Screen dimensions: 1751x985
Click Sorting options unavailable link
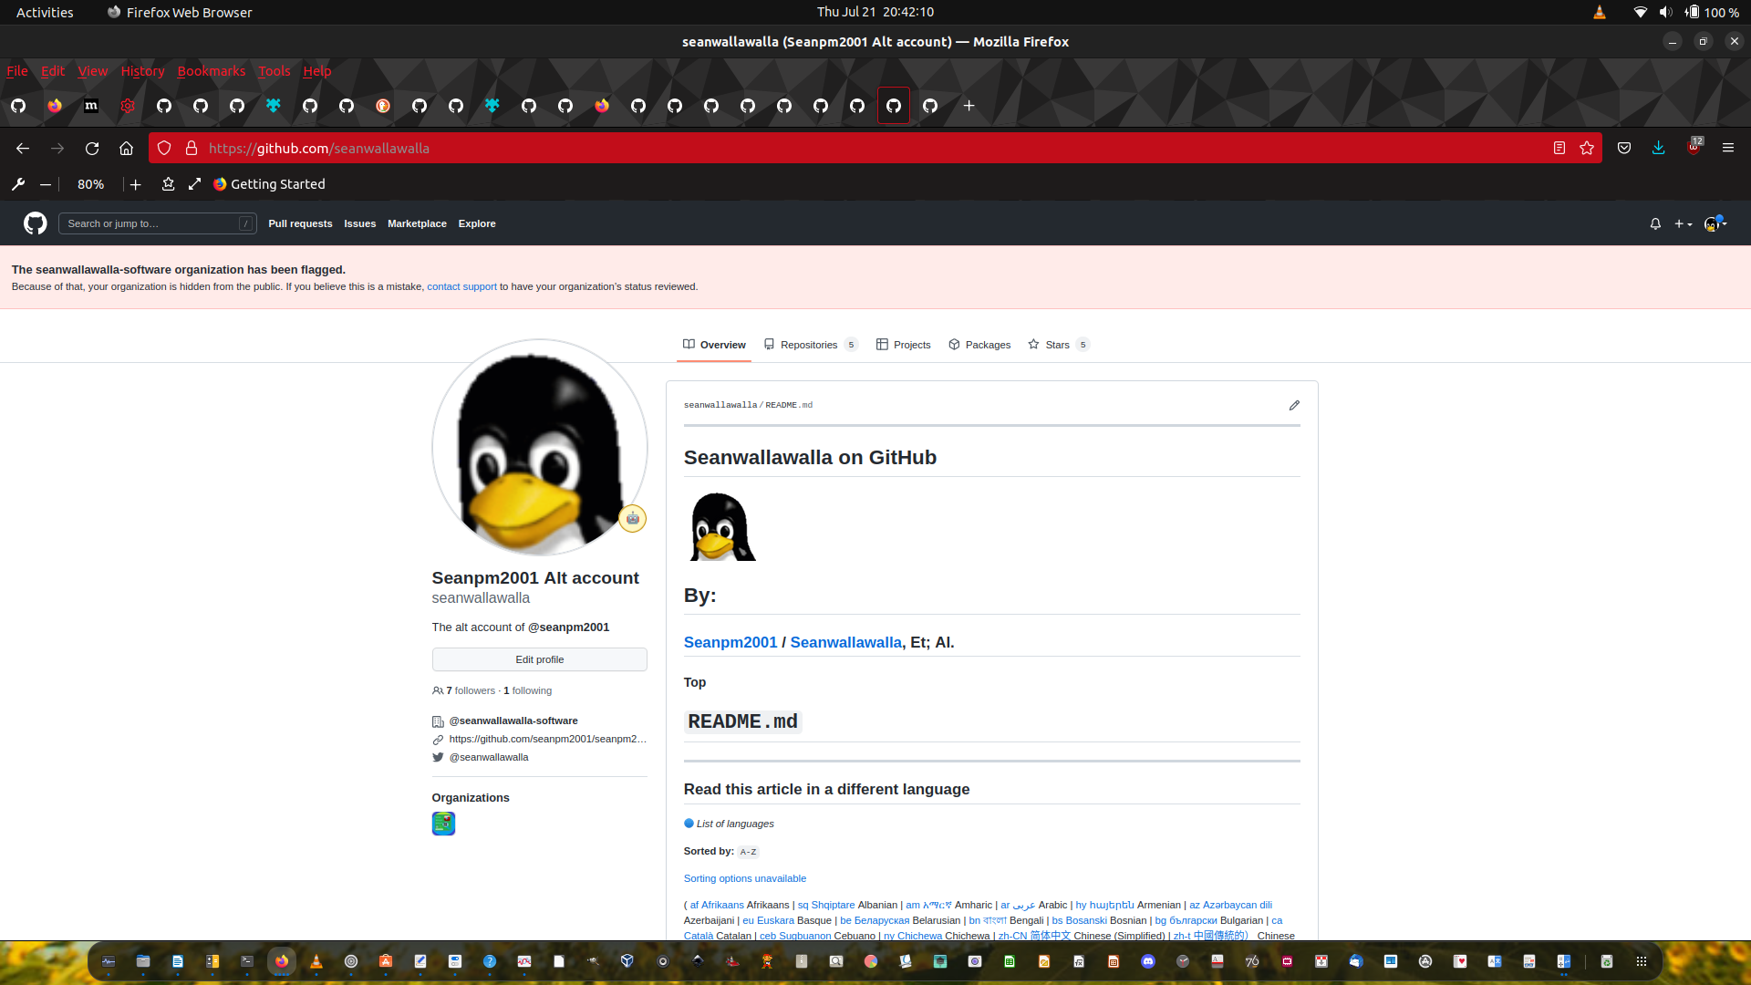pos(745,878)
